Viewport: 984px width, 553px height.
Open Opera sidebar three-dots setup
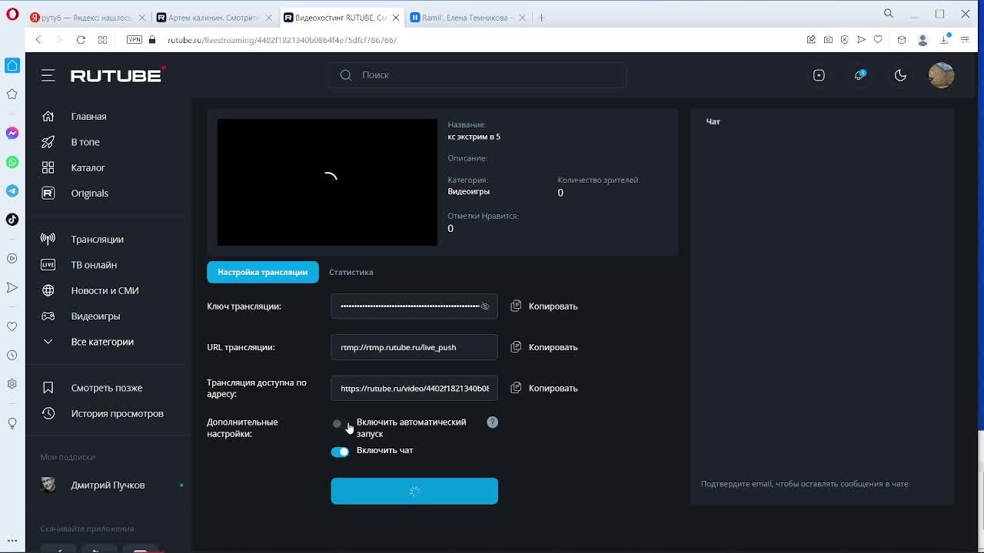(x=12, y=541)
